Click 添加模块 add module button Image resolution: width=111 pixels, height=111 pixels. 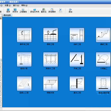[x=52, y=10]
